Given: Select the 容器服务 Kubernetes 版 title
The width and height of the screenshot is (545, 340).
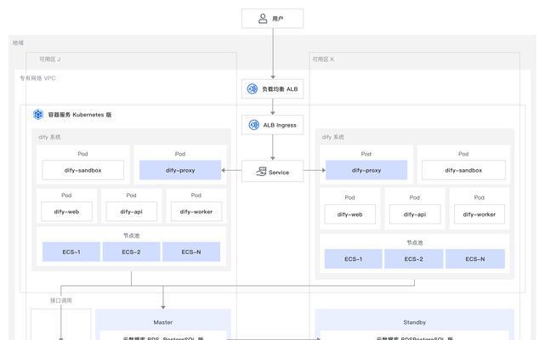Looking at the screenshot, I should 80,115.
